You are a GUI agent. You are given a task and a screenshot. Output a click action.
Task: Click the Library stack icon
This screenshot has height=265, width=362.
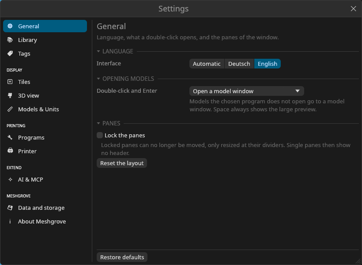tap(10, 40)
